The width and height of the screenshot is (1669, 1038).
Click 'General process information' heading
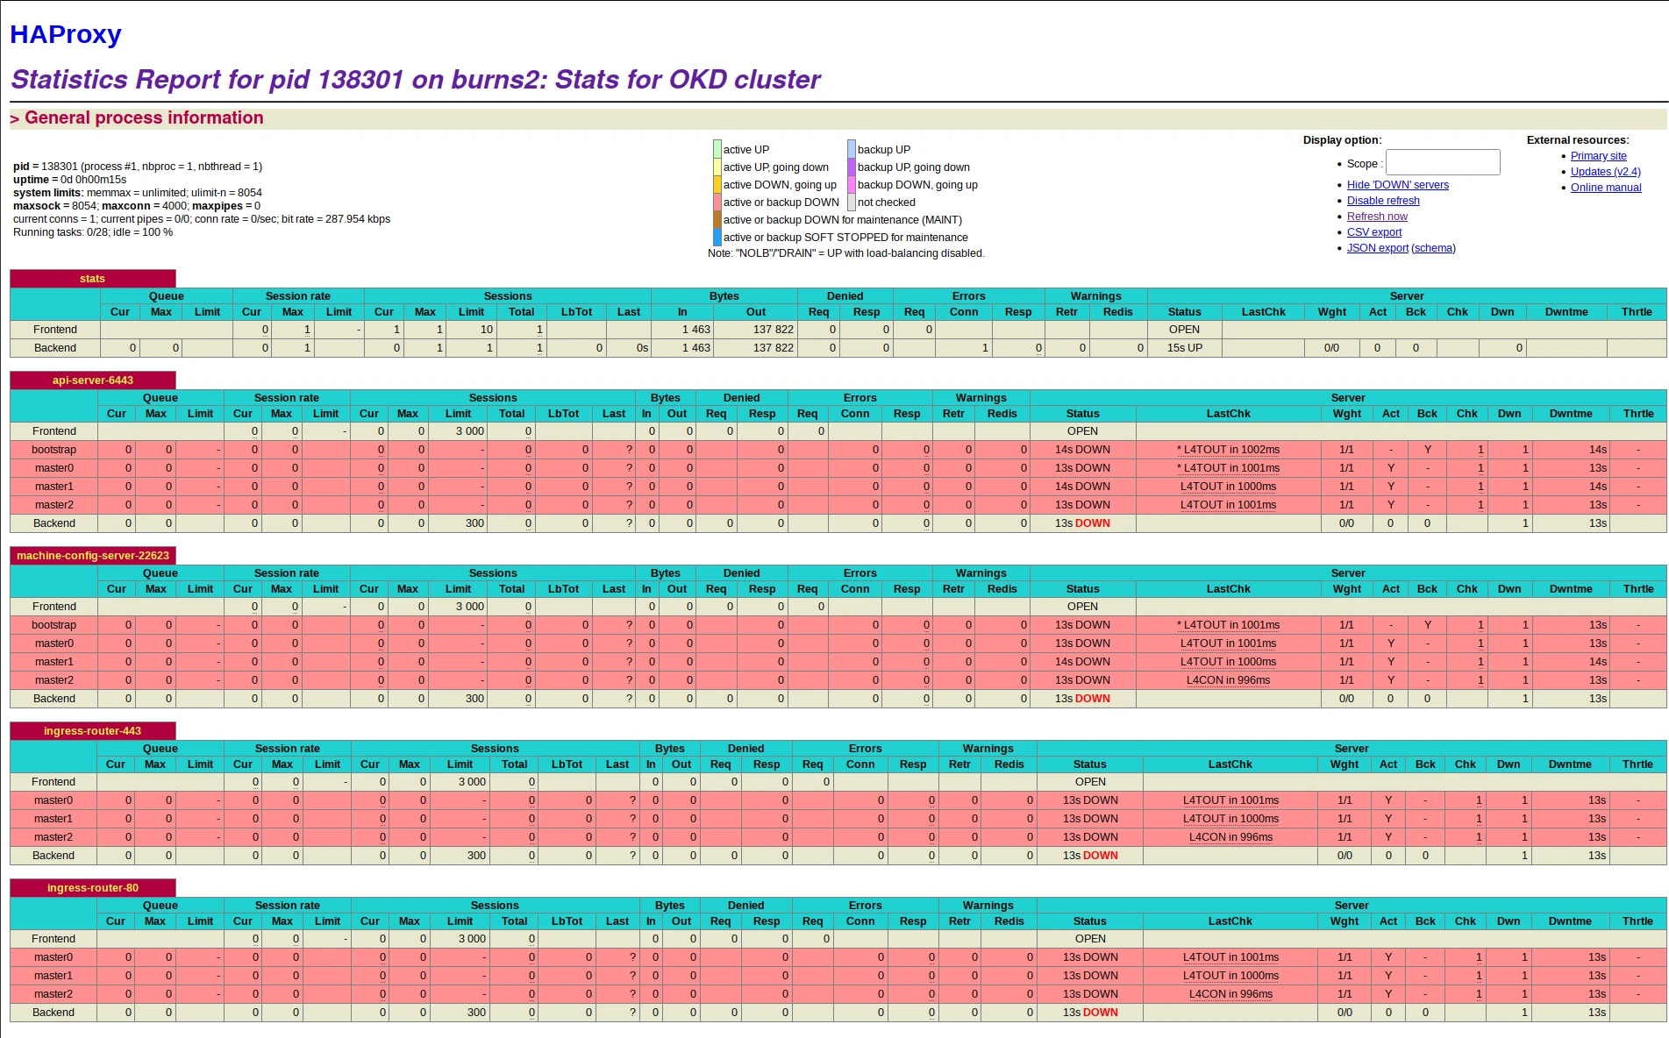pyautogui.click(x=144, y=117)
